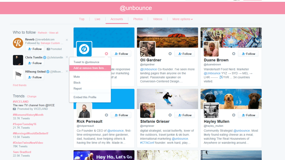This screenshot has height=160, width=285.
Task: Open #DolanTwinsNewVideo trend
Action: tap(28, 143)
